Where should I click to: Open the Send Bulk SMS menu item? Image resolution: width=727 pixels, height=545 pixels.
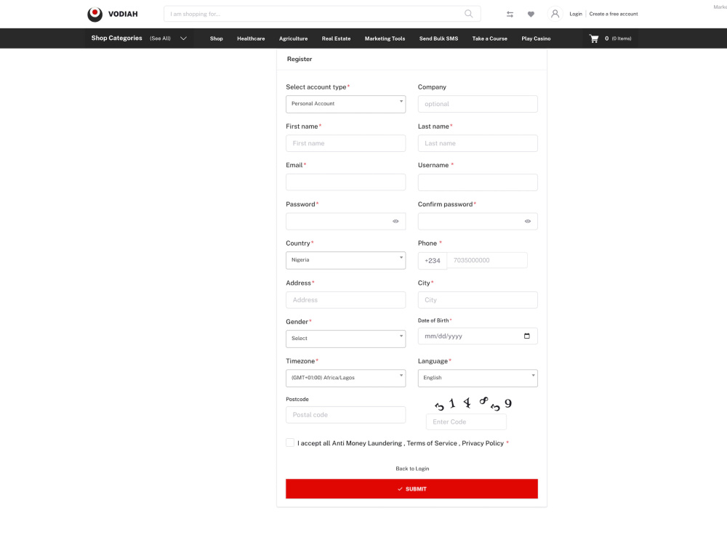[x=438, y=39]
